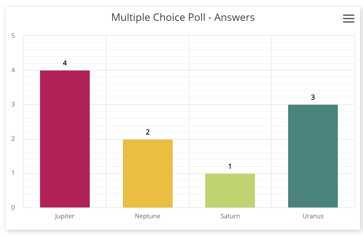Click the y-axis value 1
This screenshot has height=236, width=363.
[x=13, y=173]
